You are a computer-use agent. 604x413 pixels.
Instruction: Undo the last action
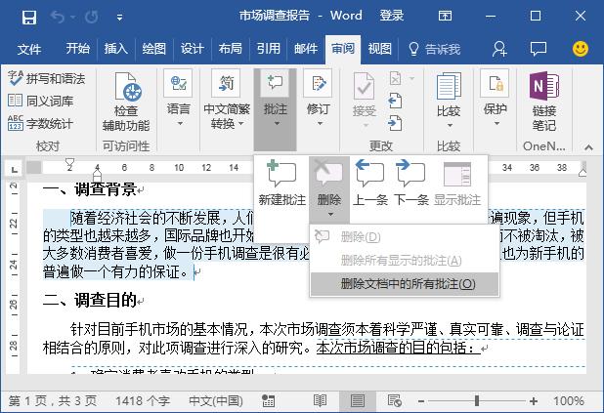tap(58, 17)
